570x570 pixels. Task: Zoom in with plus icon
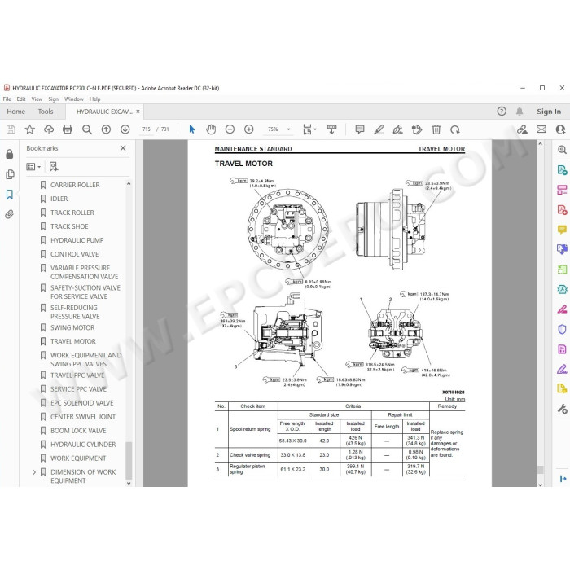tap(249, 129)
